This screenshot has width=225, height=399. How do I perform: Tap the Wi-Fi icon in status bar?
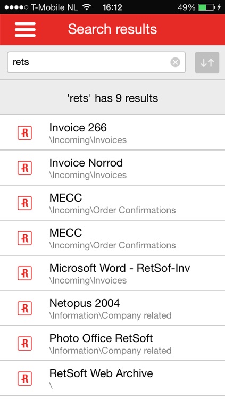coord(87,7)
